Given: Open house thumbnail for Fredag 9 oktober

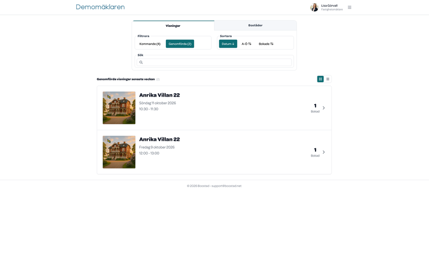Looking at the screenshot, I should pos(119,152).
